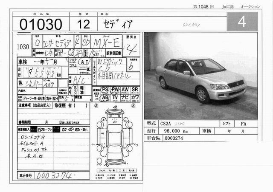The height and width of the screenshot is (192, 273).
Task: Click the カワ leather option
Action: [x=135, y=98]
